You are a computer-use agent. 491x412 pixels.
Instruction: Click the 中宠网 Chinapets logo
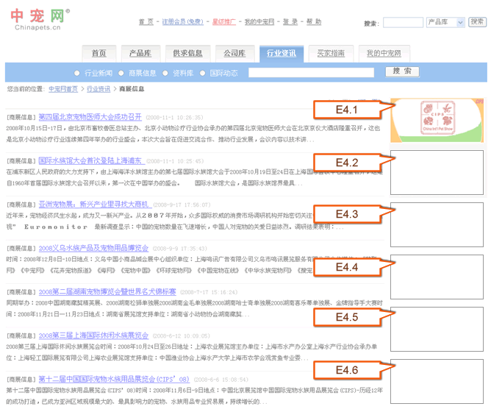pos(40,21)
